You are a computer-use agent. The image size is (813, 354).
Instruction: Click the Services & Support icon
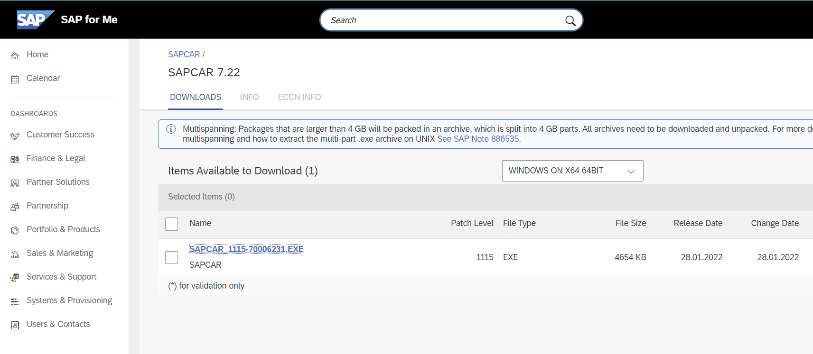coord(15,278)
